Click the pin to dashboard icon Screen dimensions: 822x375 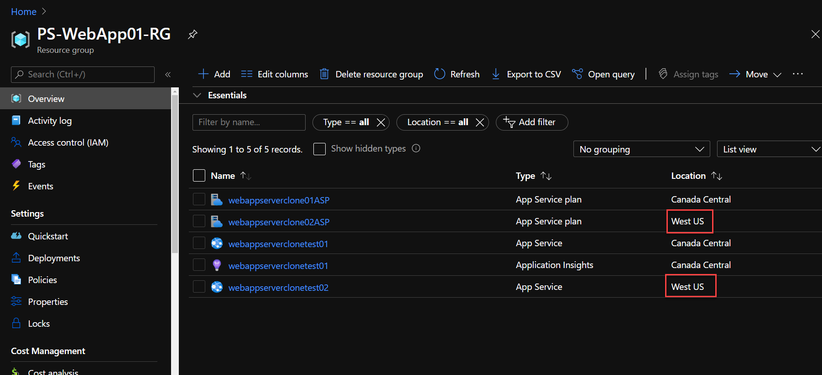[192, 35]
